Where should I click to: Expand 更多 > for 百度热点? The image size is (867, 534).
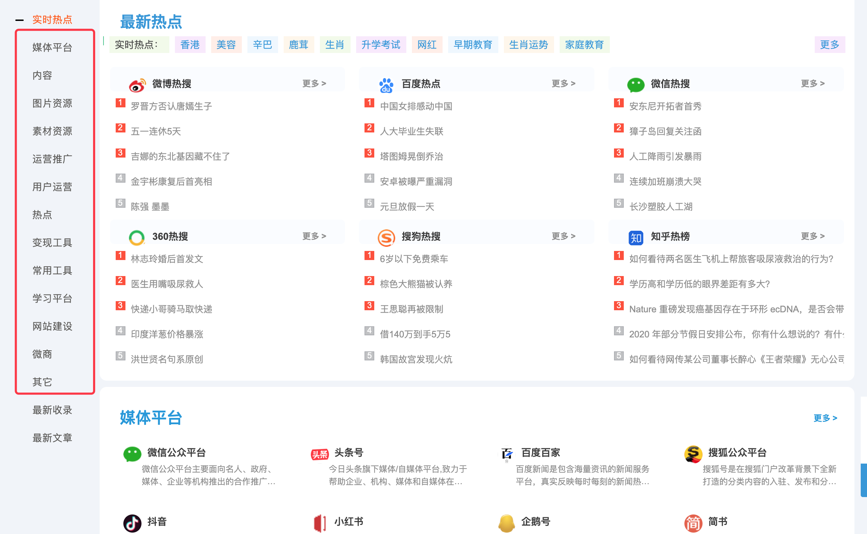(563, 83)
